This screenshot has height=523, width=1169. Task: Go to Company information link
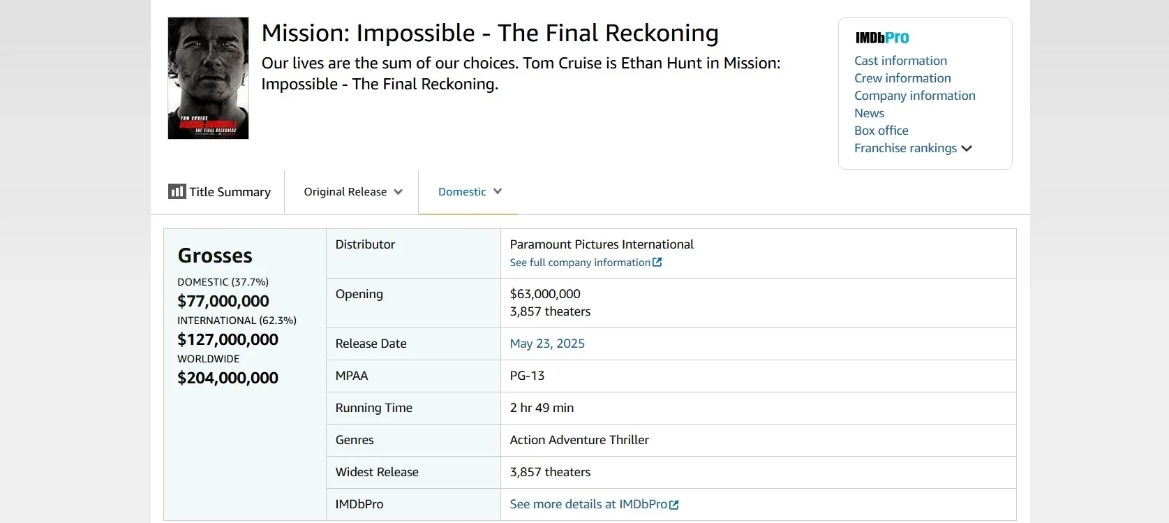[x=914, y=96]
